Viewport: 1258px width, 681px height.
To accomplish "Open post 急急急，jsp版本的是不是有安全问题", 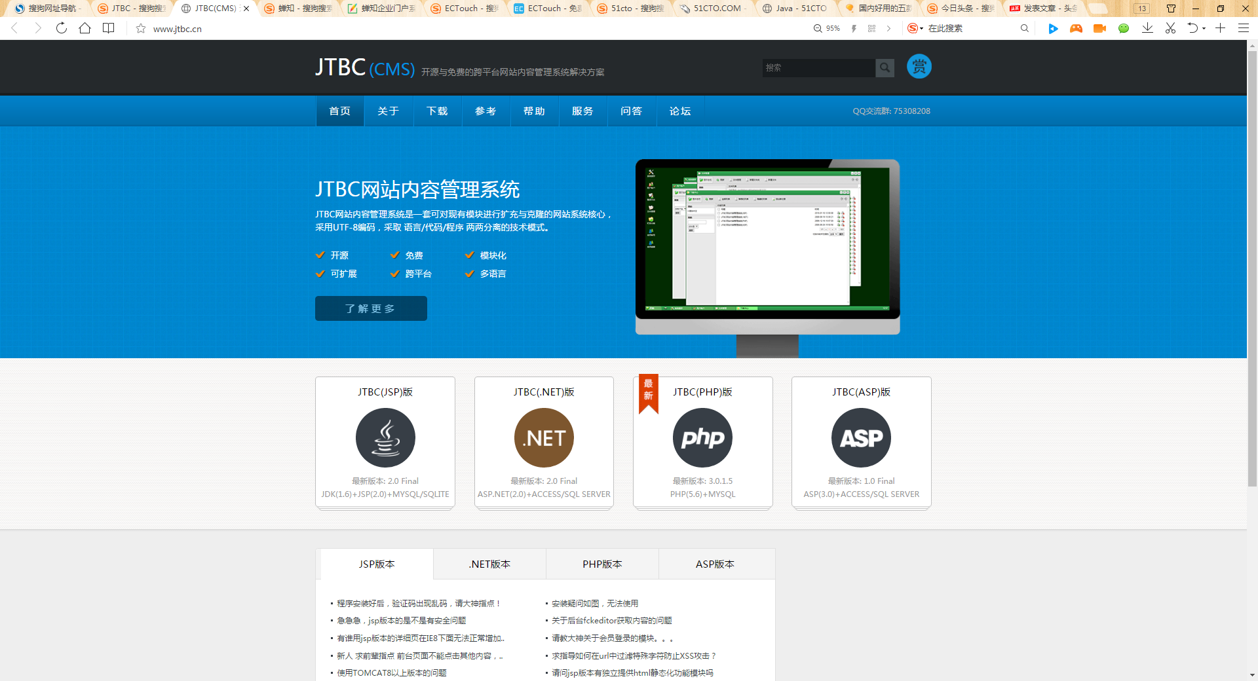I will pyautogui.click(x=402, y=621).
